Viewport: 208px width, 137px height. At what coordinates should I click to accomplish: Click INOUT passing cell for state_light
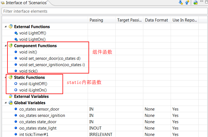(x=95, y=128)
